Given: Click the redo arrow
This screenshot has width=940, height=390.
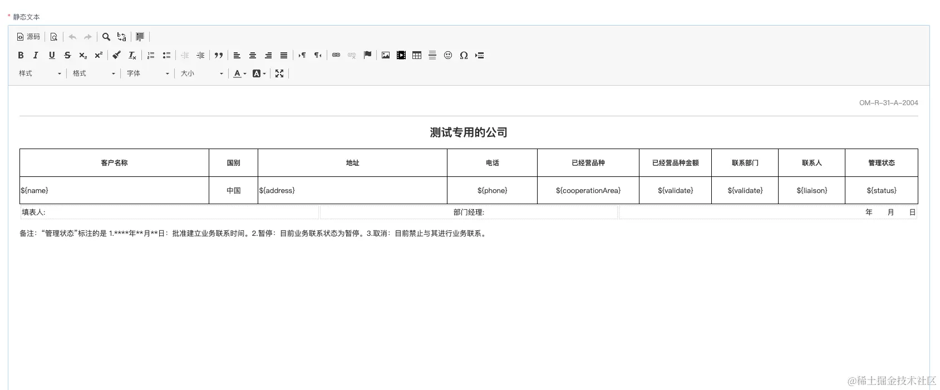Looking at the screenshot, I should 88,37.
